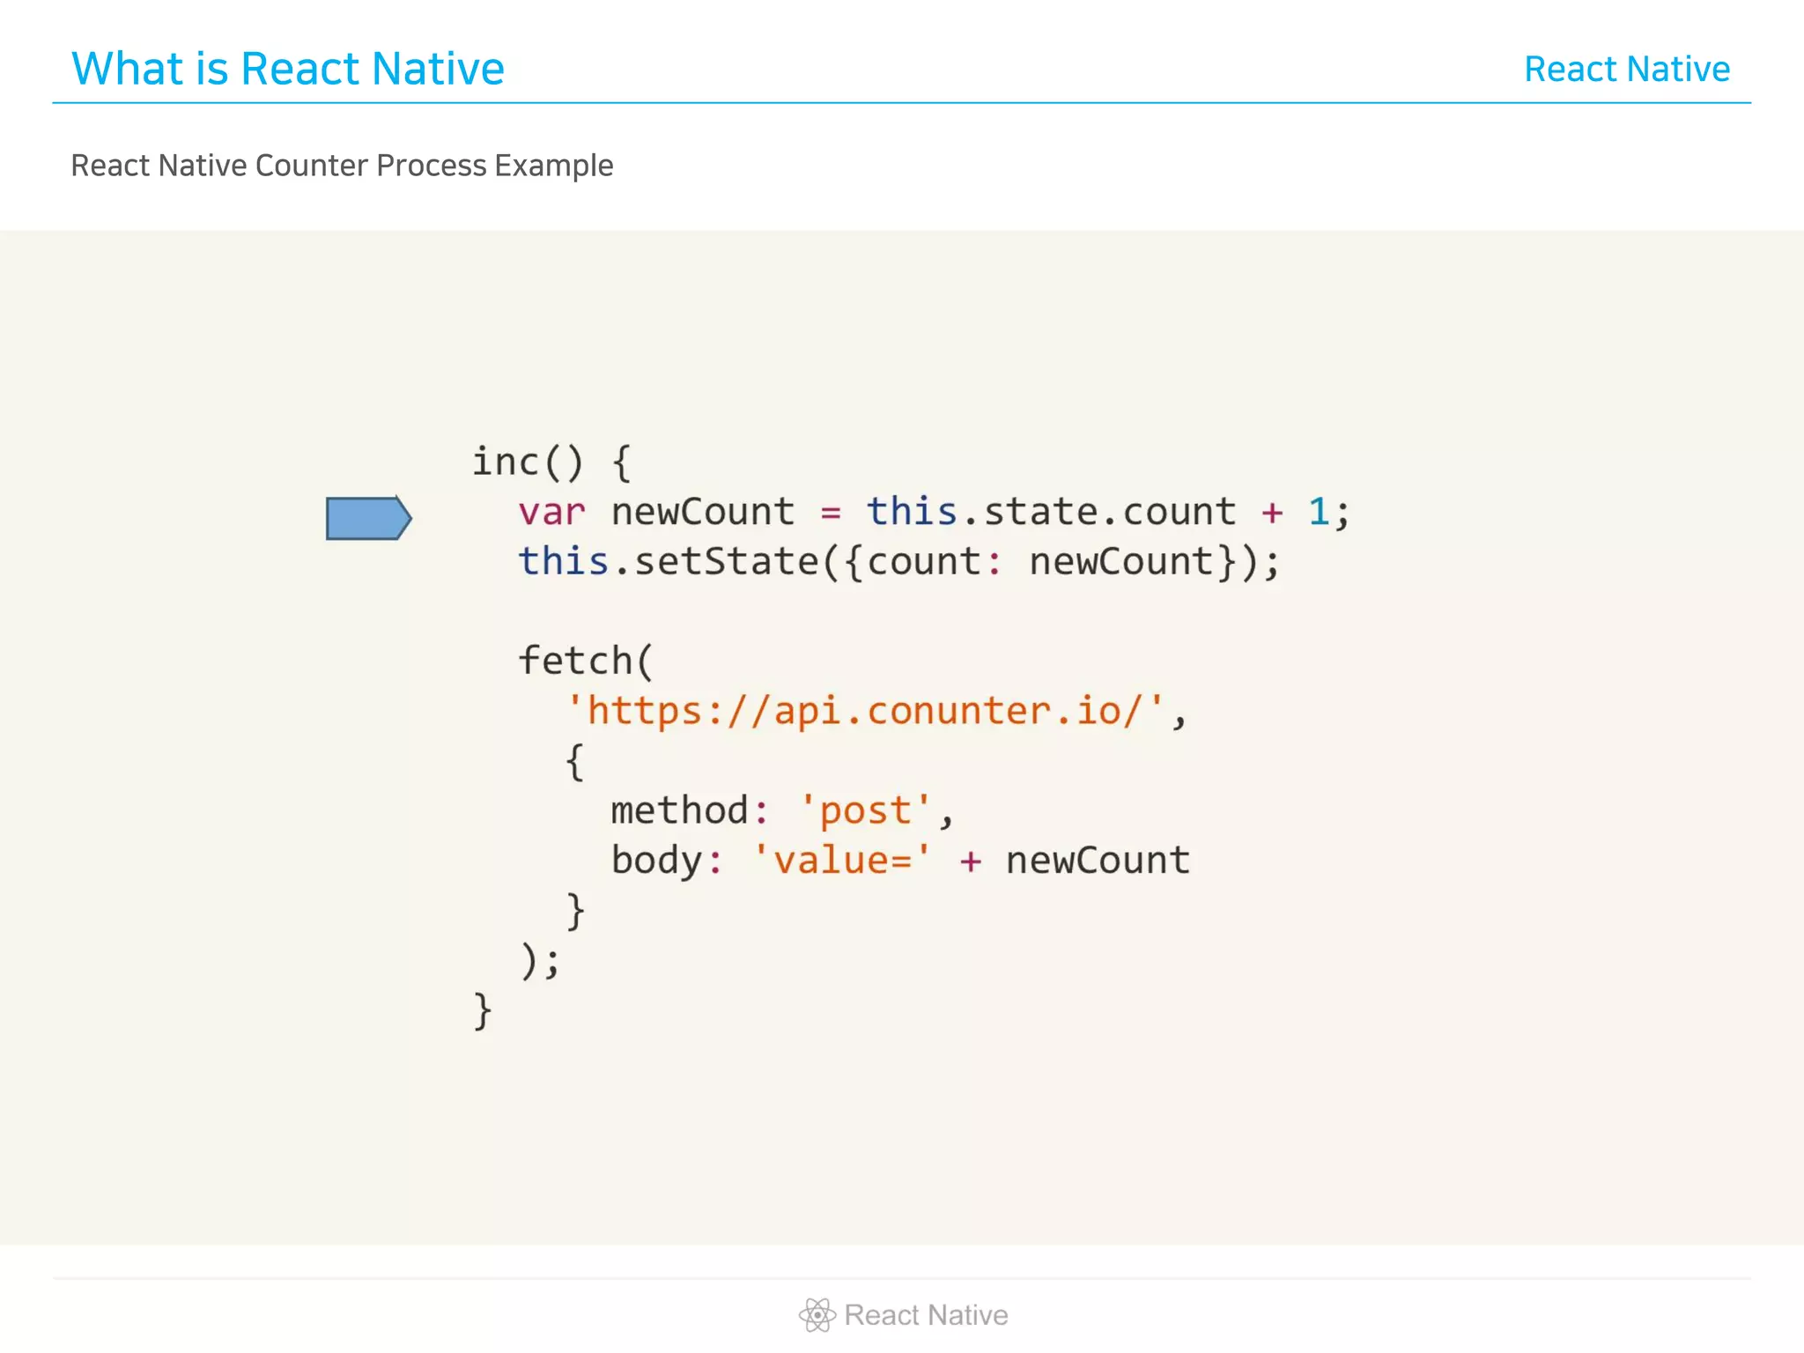Viewport: 1804px width, 1353px height.
Task: Click the 'fetch(' code line
Action: click(586, 661)
